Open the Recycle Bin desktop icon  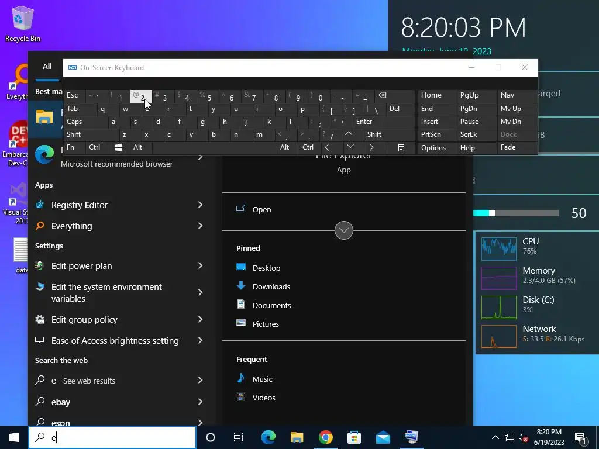(23, 24)
